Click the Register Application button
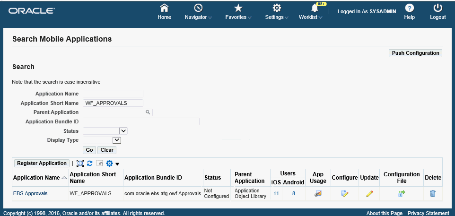 click(x=42, y=163)
